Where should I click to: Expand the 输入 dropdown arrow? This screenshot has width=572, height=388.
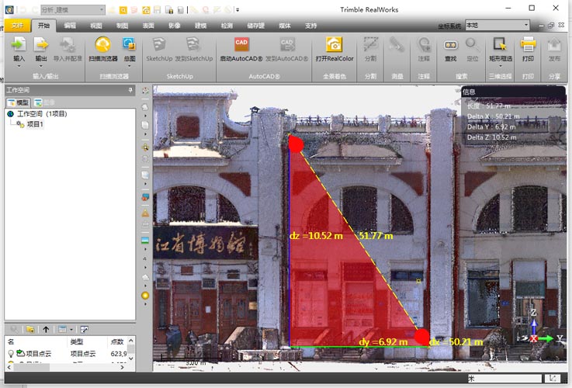point(19,67)
